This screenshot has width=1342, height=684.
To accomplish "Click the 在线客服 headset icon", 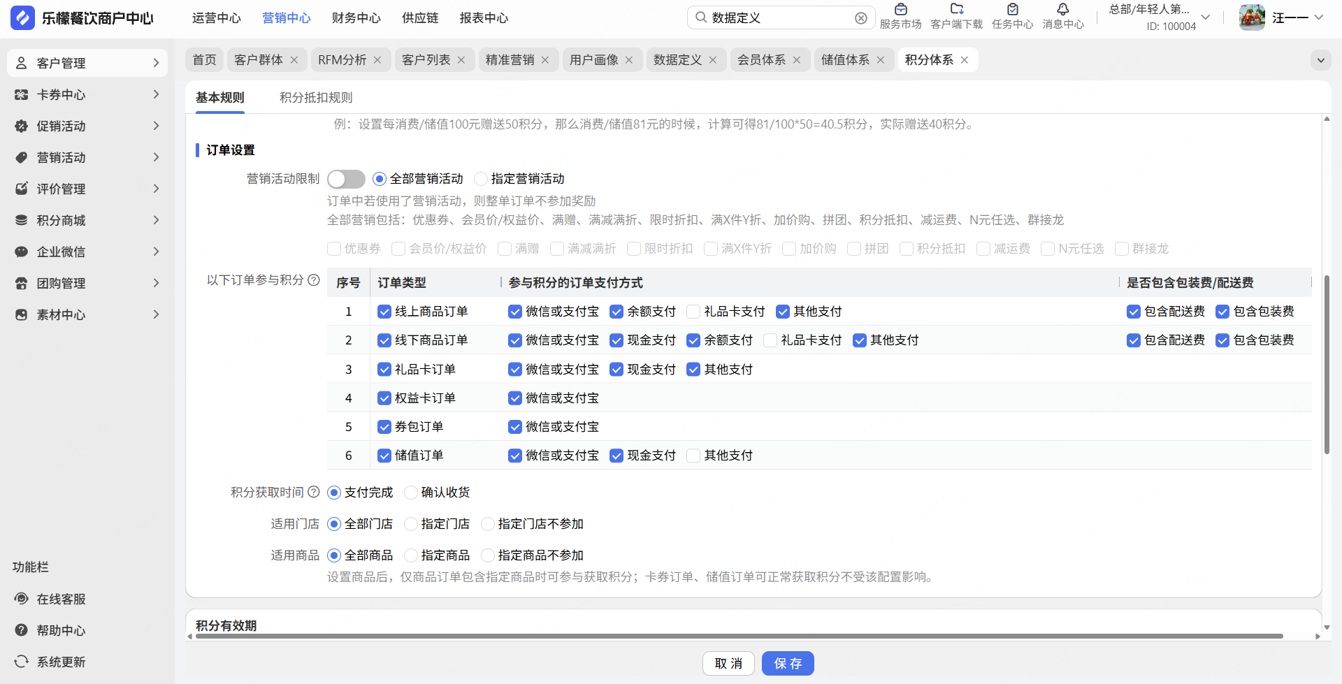I will tap(22, 599).
